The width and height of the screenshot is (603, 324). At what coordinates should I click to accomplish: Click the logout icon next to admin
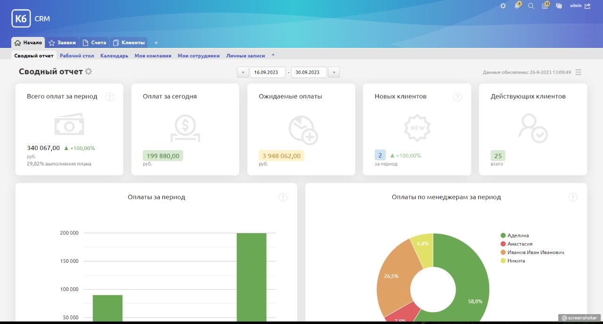(587, 6)
